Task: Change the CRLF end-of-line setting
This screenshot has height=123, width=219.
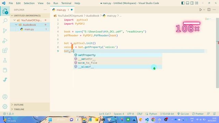Action: (140, 114)
